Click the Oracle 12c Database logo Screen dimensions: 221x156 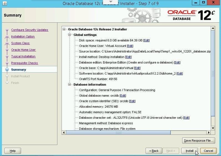pyautogui.click(x=191, y=15)
